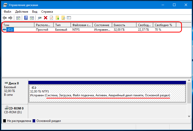Screen dimensions: 193x131
Task: Click the folder with magnifier icon
Action: (63, 18)
